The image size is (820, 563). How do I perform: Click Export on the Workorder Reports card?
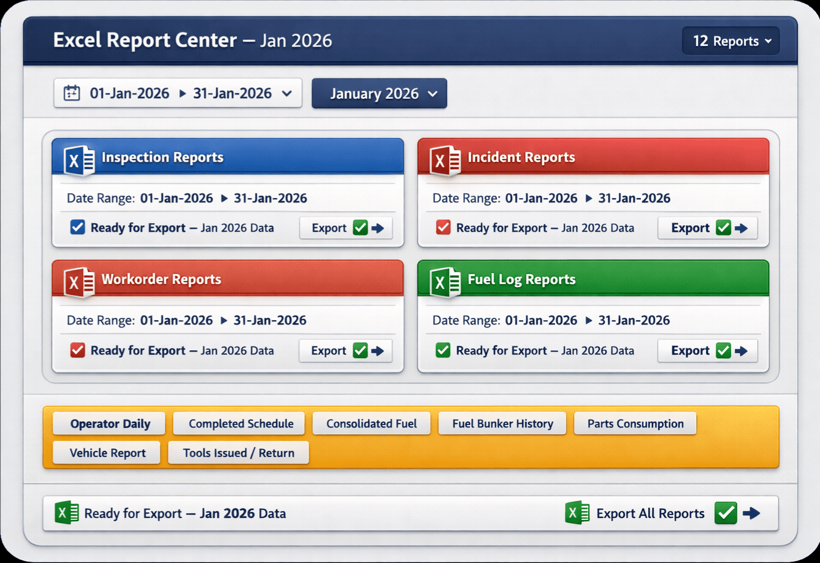click(x=345, y=350)
